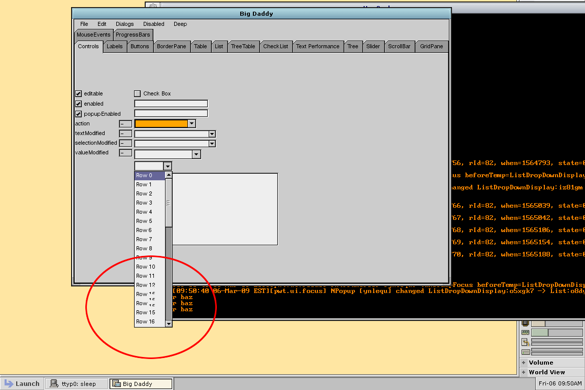585x390 pixels.
Task: Expand the textModified dropdown arrow
Action: pos(212,134)
